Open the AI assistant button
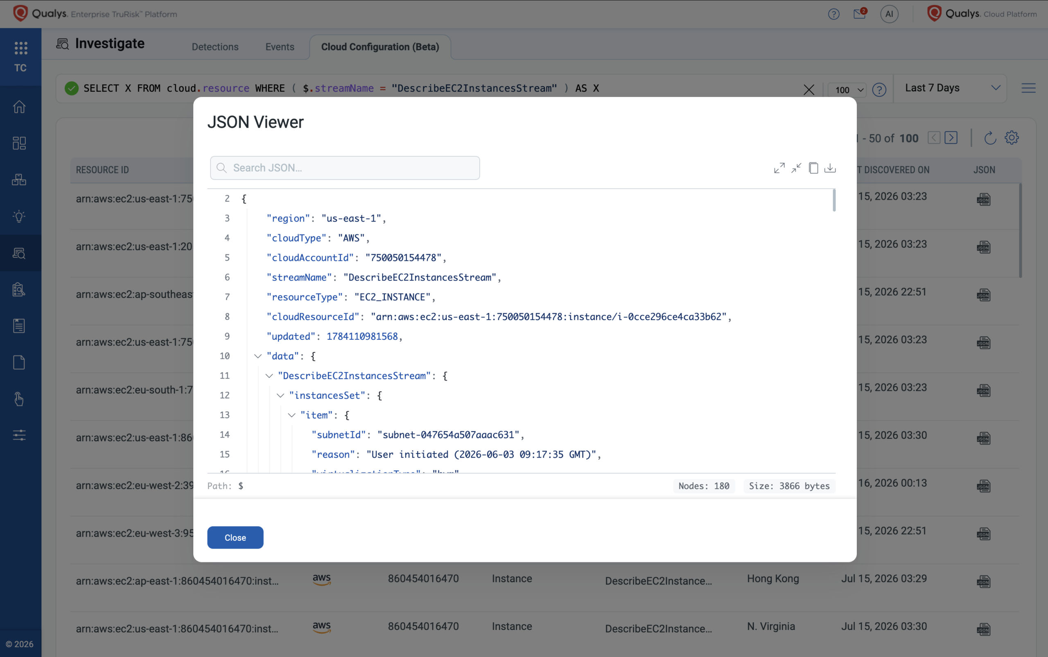Screen dimensions: 1048x657 pos(889,14)
